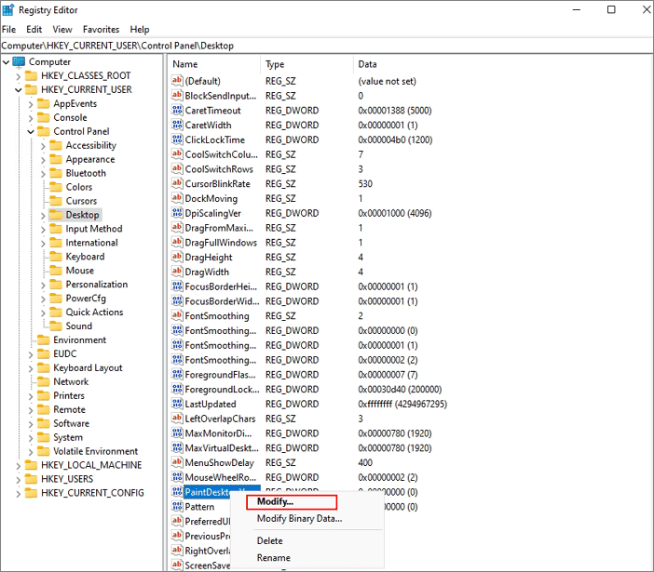Choose Delete in the context menu
This screenshot has width=654, height=572.
pyautogui.click(x=269, y=540)
